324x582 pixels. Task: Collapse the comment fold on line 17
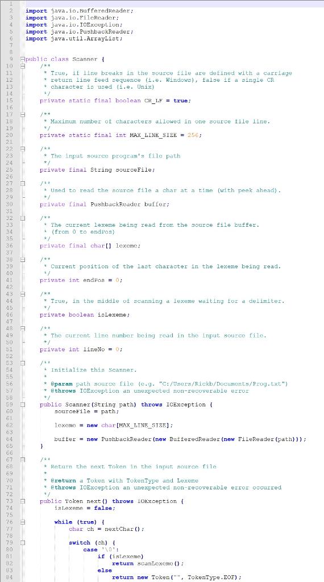click(22, 115)
